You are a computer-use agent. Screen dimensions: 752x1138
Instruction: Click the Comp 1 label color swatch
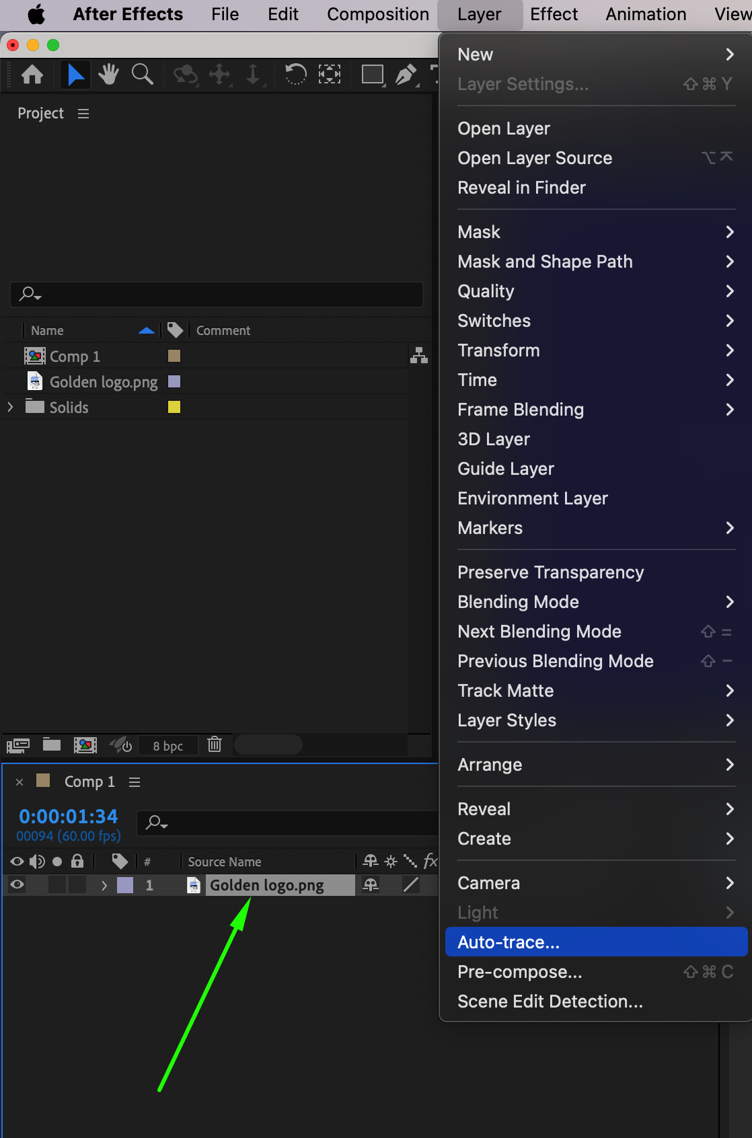click(174, 356)
